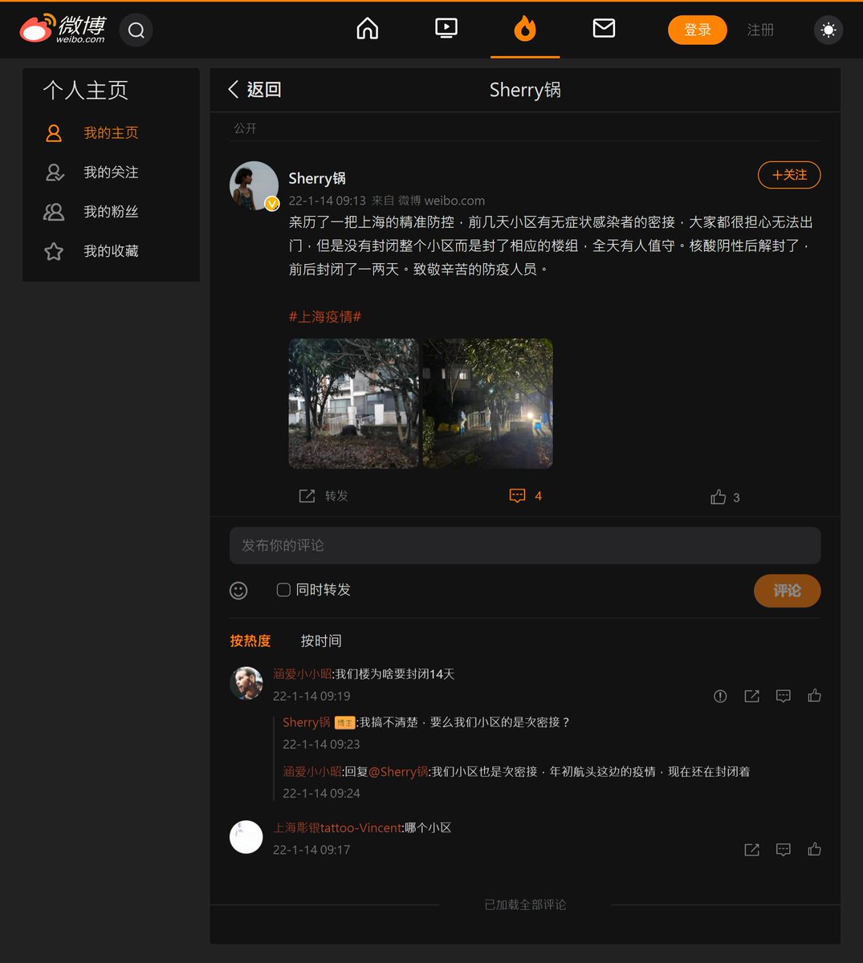The width and height of the screenshot is (863, 963).
Task: Select 我的关注 in sidebar
Action: click(111, 173)
